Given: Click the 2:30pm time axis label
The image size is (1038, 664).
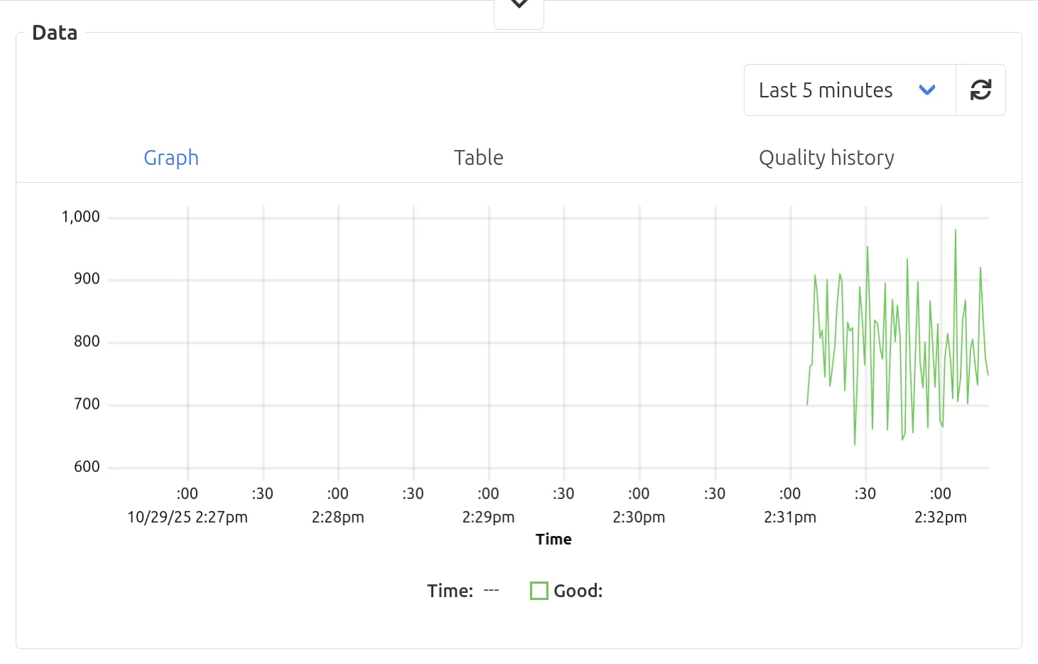Looking at the screenshot, I should coord(639,517).
